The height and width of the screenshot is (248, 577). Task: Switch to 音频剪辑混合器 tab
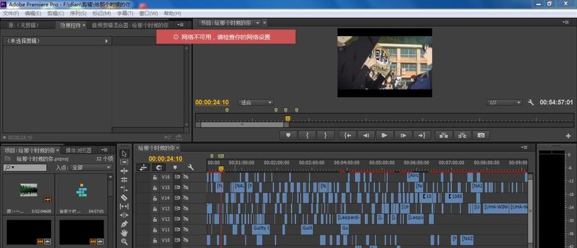(x=130, y=25)
